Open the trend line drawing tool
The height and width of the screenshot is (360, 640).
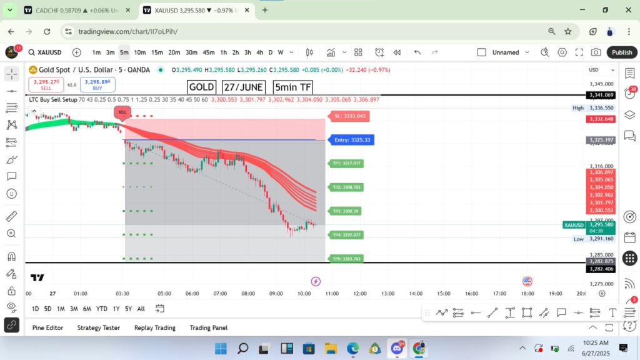12,91
